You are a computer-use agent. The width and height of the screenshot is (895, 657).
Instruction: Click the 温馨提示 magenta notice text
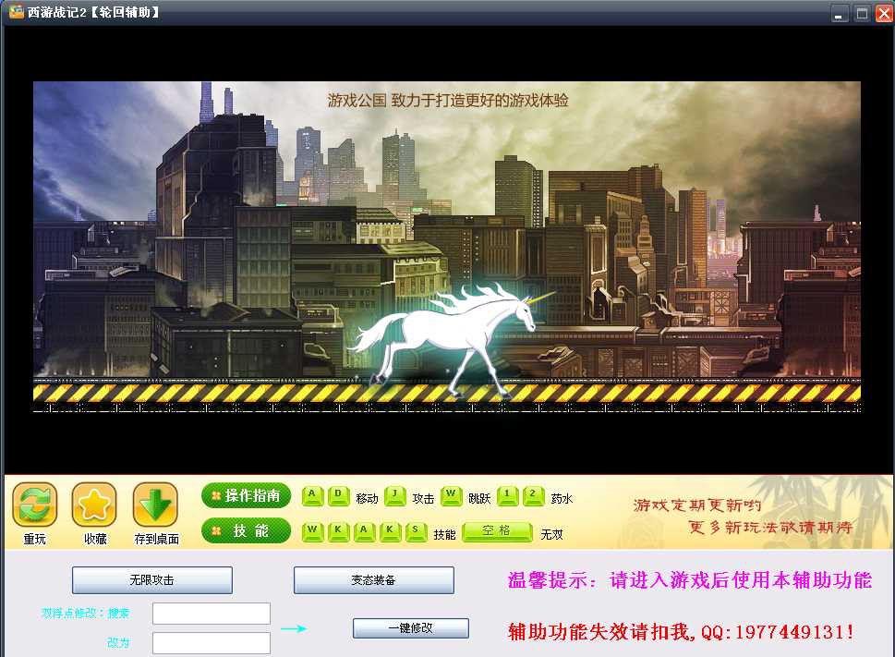point(690,580)
